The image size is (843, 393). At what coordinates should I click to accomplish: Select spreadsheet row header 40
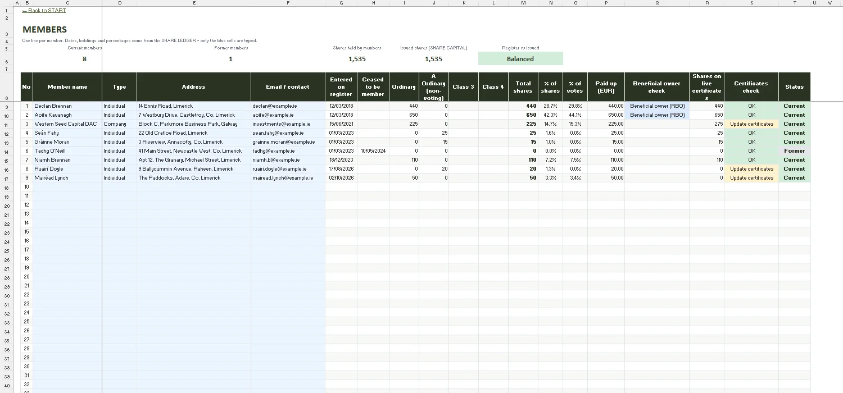6,386
